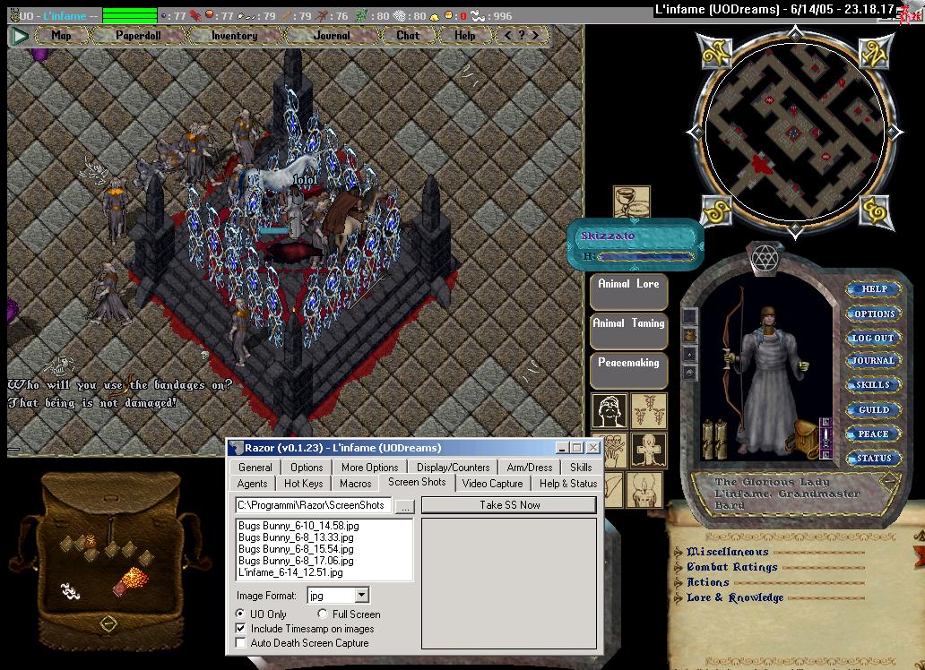
Task: Click the bandages item in the backpack
Action: pos(70,589)
